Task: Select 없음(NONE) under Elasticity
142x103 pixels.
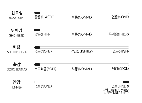Action: point(120,17)
